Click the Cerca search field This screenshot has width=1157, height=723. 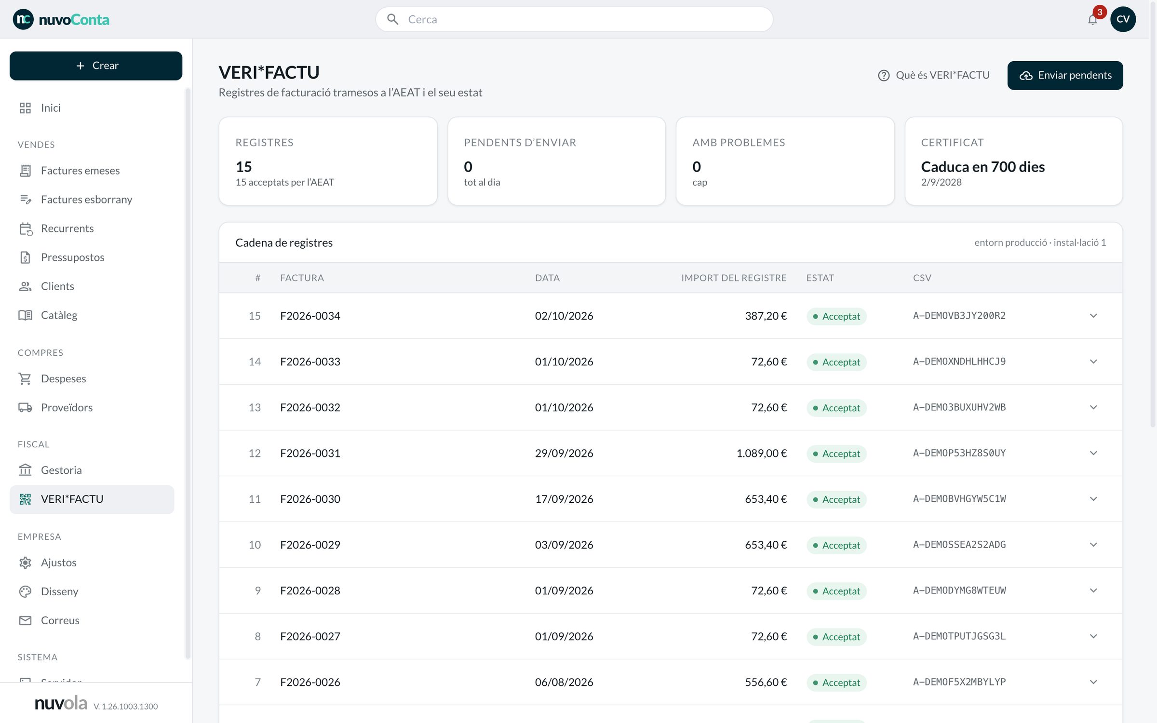[x=574, y=19]
